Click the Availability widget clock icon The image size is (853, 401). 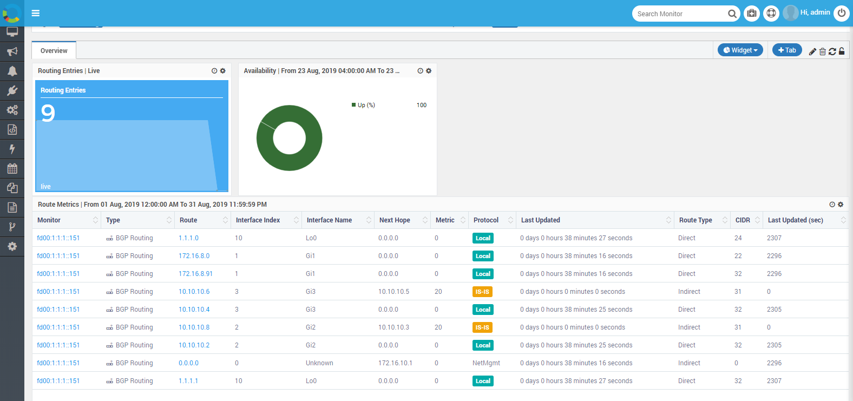[x=420, y=71]
